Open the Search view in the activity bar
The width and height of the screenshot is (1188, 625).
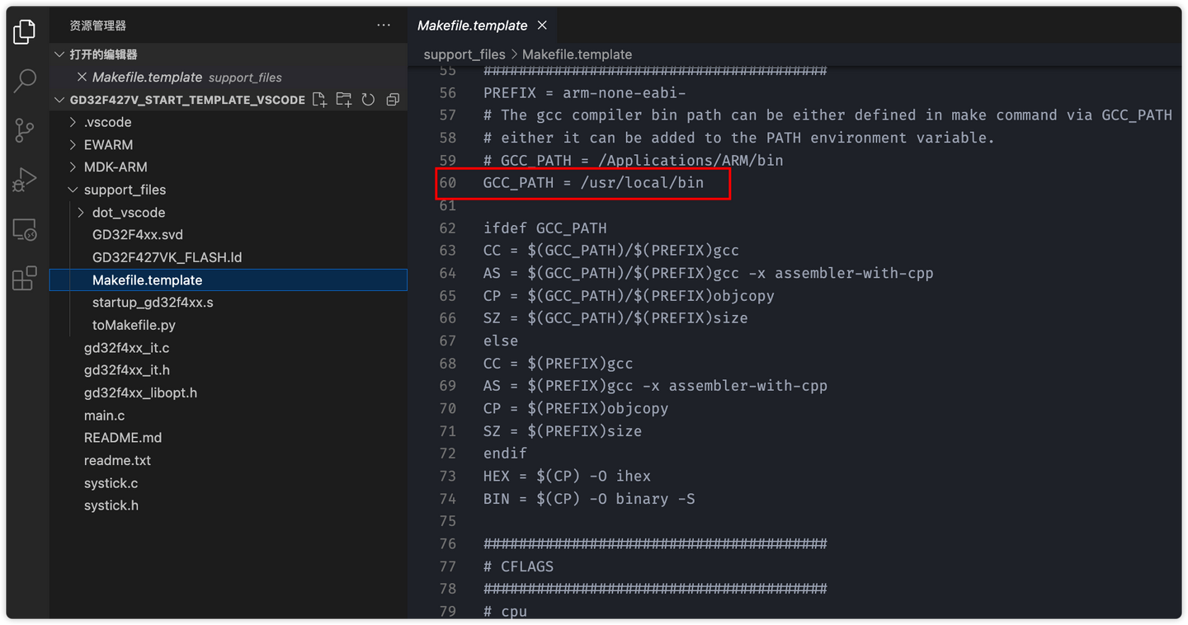click(x=24, y=81)
